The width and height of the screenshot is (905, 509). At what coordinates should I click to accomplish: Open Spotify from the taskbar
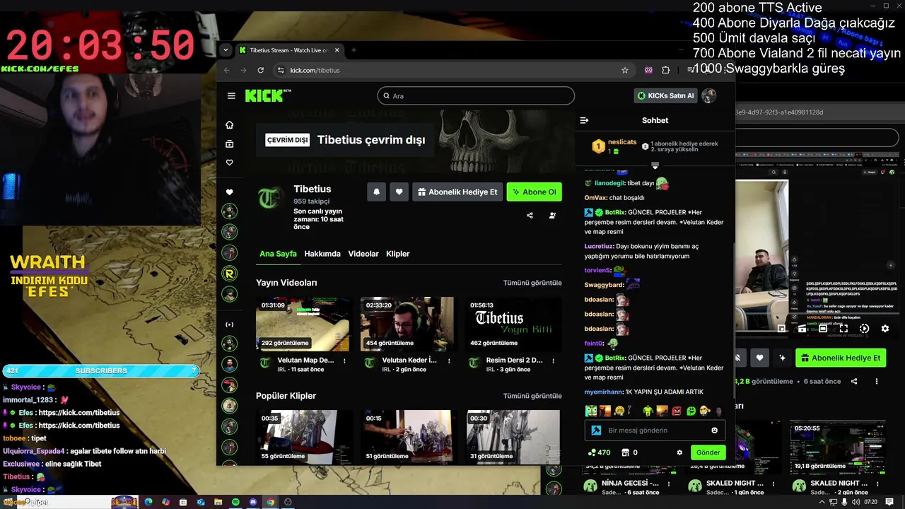coord(235,502)
